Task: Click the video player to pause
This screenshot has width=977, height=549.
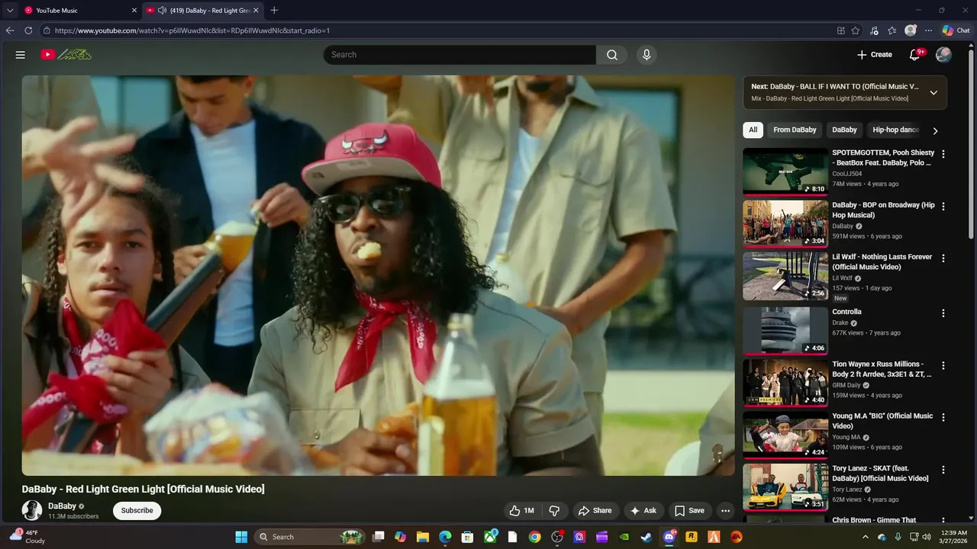Action: [378, 275]
